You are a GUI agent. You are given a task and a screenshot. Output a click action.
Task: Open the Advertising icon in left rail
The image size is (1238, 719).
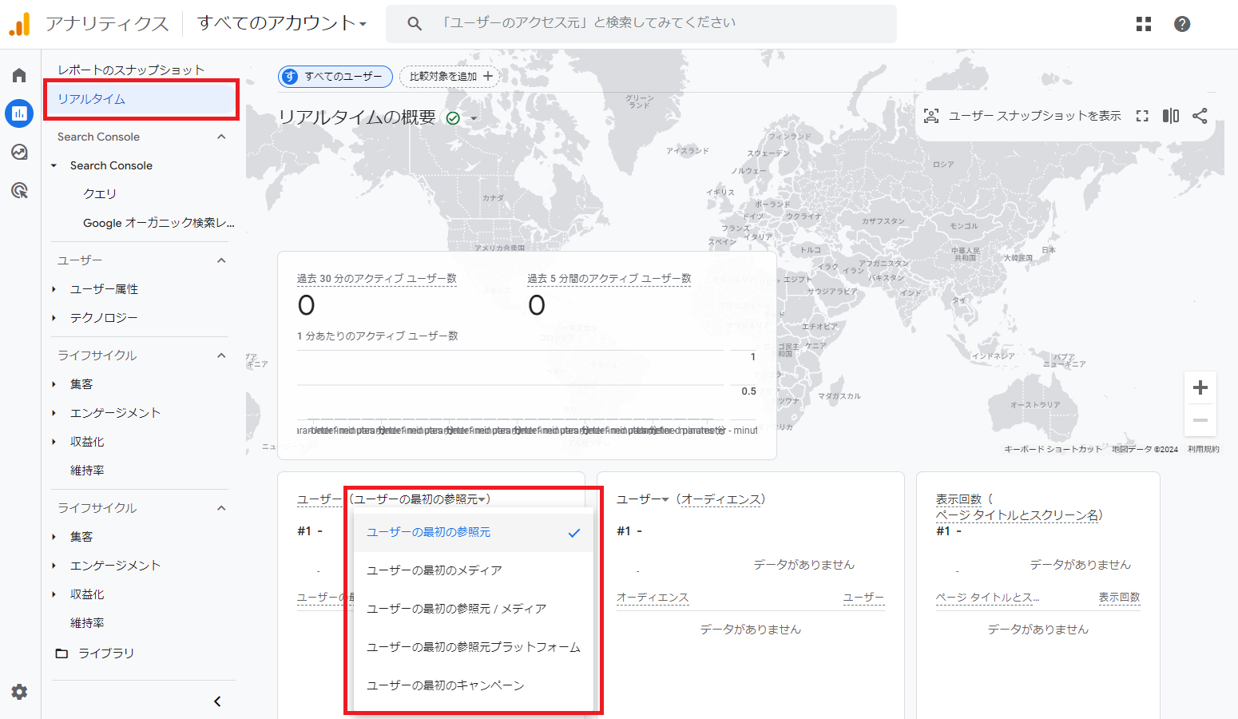pyautogui.click(x=19, y=190)
